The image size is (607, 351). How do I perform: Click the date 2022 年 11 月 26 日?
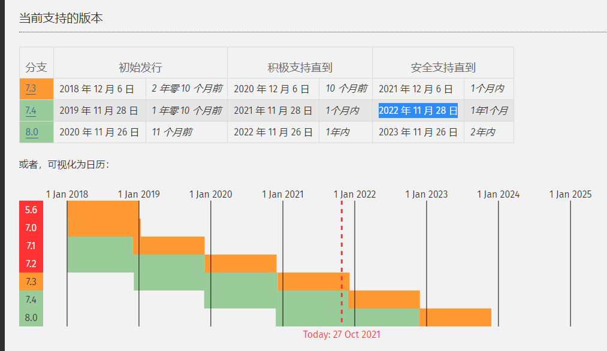273,132
